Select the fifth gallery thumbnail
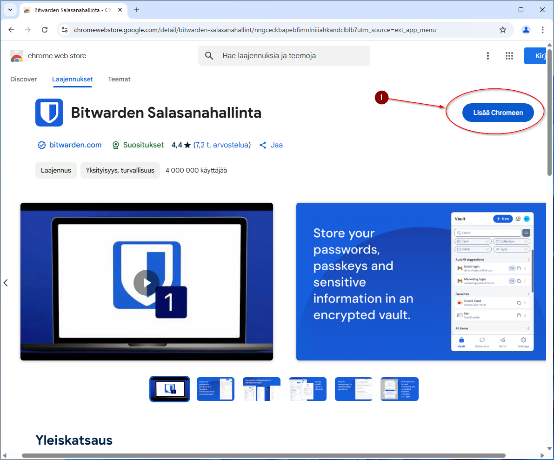Viewport: 554px width, 460px height. tap(354, 389)
